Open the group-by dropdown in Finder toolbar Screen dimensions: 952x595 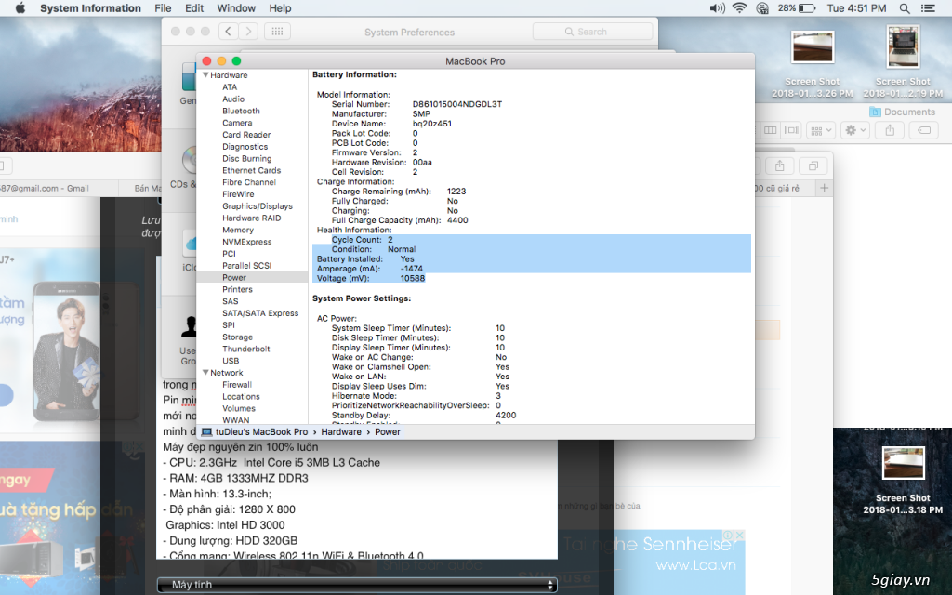(x=820, y=130)
